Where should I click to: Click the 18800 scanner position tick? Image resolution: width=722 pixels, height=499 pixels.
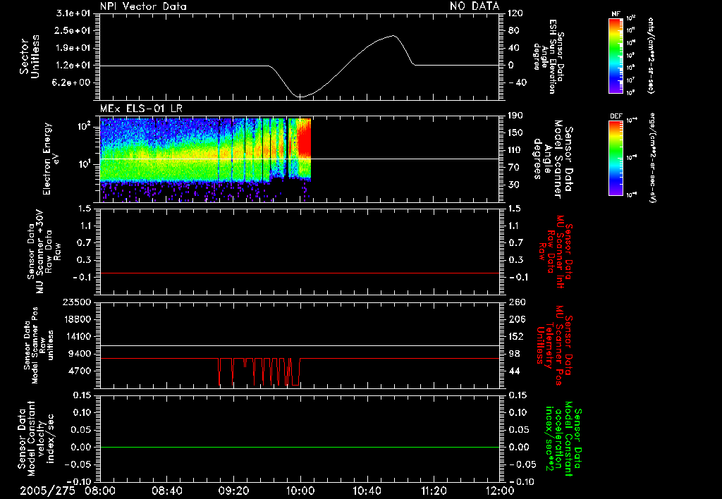(x=77, y=319)
